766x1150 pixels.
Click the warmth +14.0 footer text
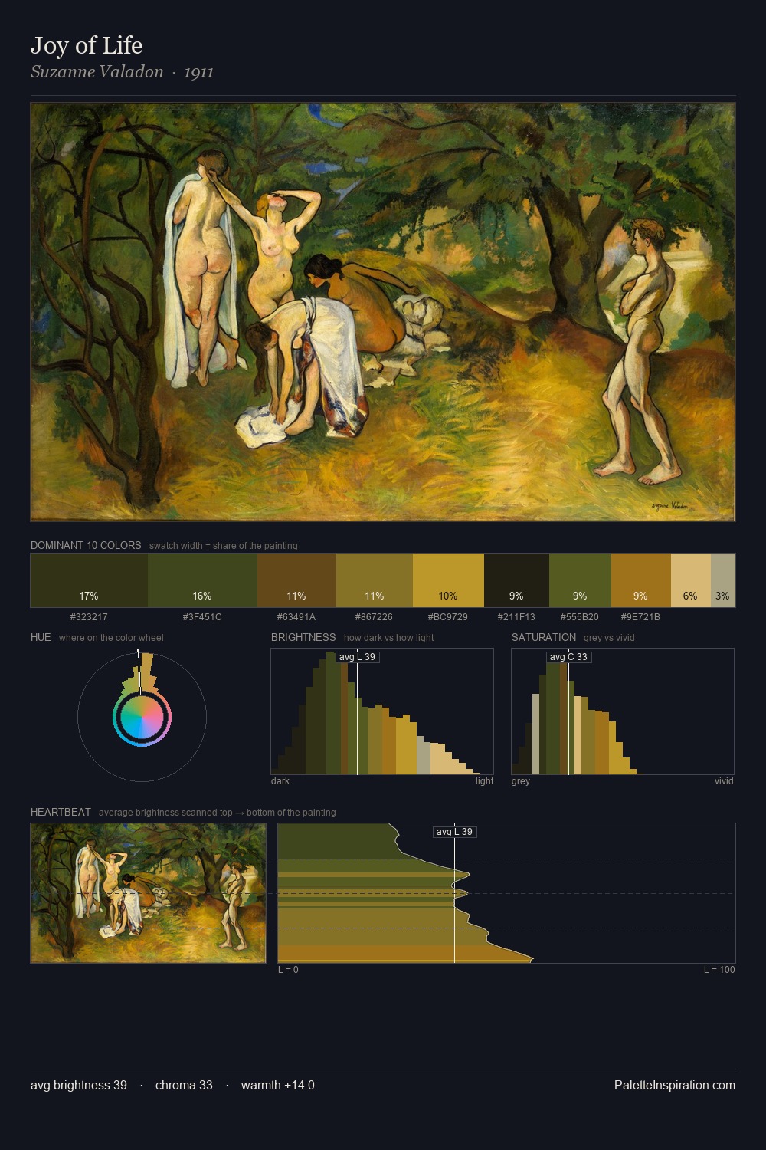tap(278, 1085)
